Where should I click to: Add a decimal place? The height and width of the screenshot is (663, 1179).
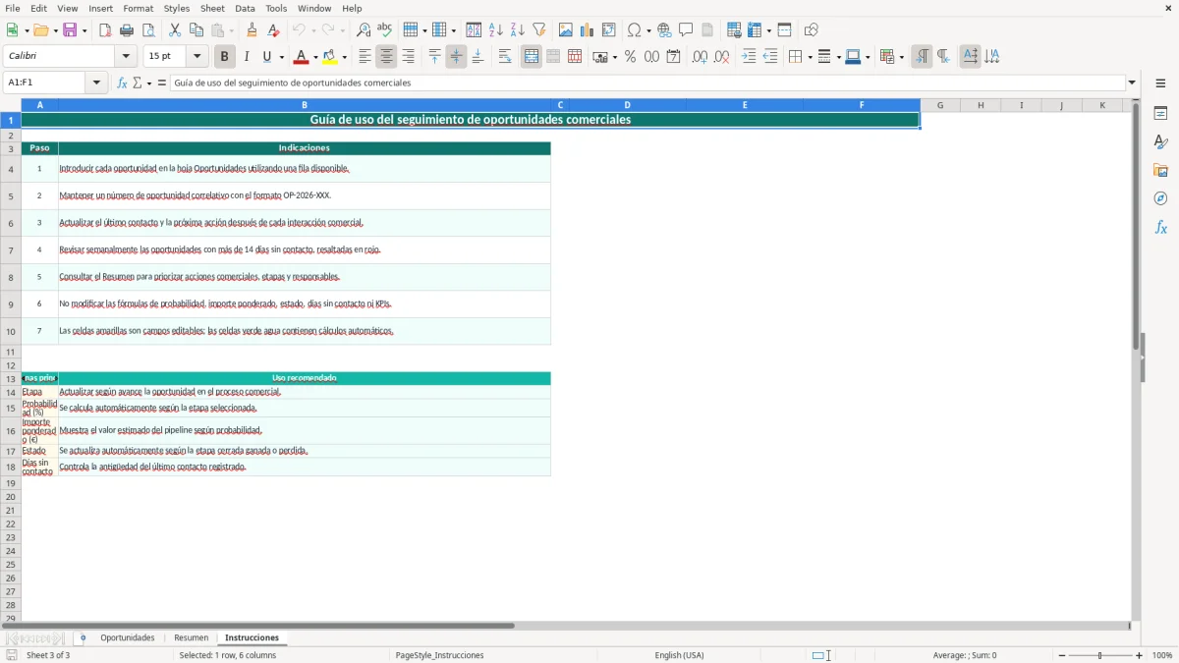(701, 57)
